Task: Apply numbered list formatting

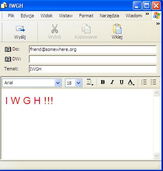Action: tap(144, 82)
